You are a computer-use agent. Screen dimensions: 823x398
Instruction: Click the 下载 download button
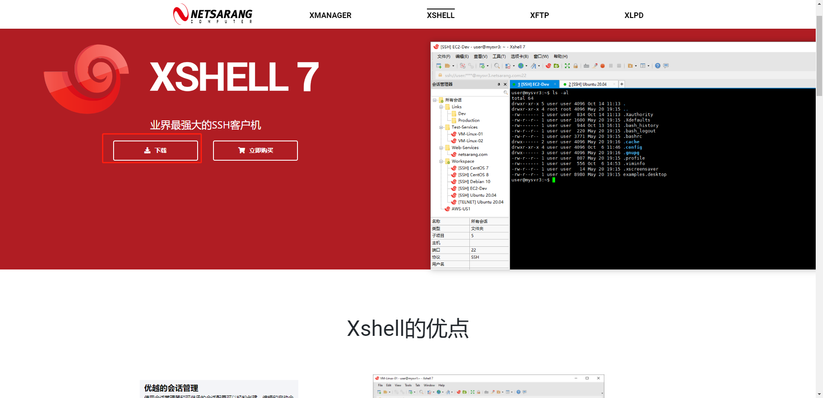click(155, 150)
